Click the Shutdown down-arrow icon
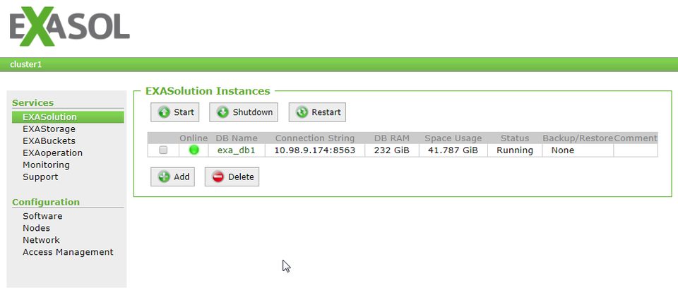The width and height of the screenshot is (678, 293). pyautogui.click(x=222, y=112)
